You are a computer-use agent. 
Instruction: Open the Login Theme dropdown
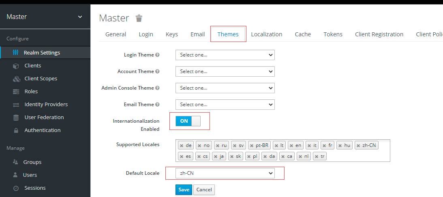click(x=225, y=55)
